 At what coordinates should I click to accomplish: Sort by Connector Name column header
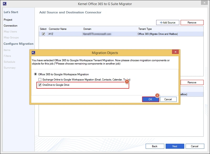(57, 29)
